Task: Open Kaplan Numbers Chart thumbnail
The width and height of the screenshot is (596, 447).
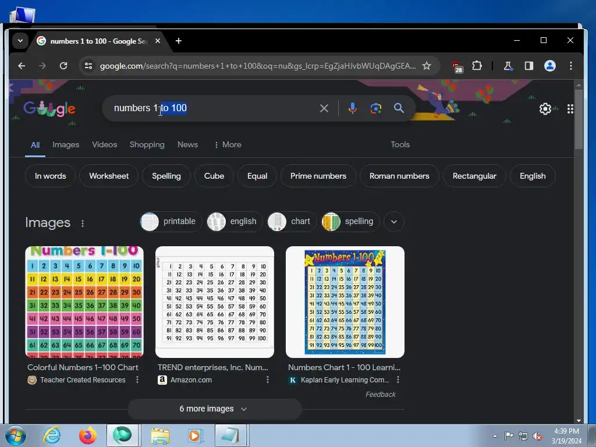Action: click(345, 302)
